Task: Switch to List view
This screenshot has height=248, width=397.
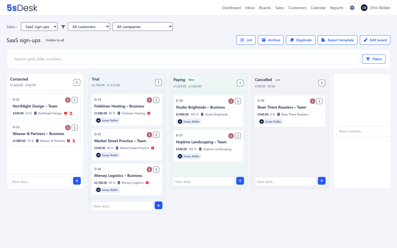Action: (x=246, y=40)
